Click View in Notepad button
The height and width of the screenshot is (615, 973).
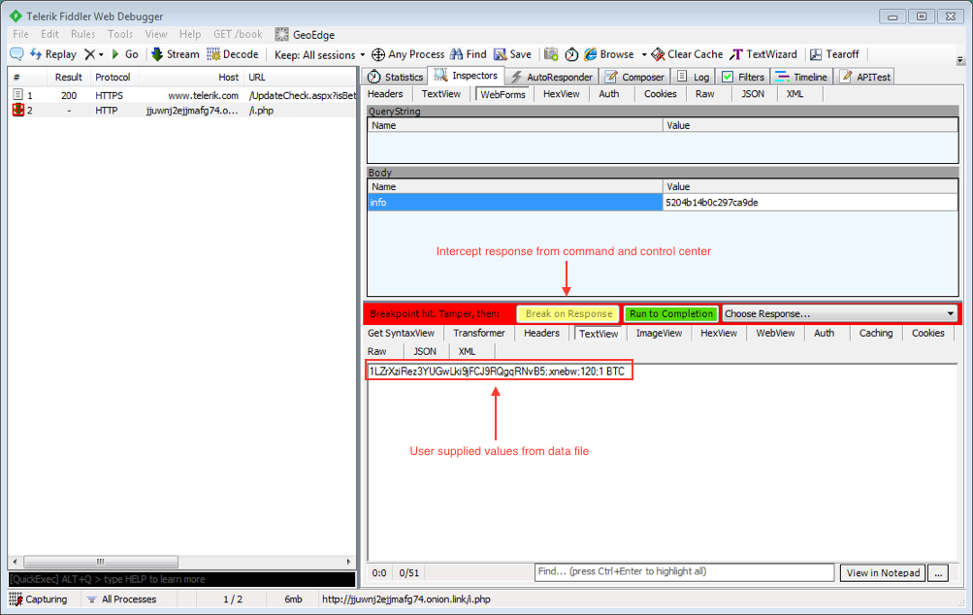pyautogui.click(x=883, y=572)
